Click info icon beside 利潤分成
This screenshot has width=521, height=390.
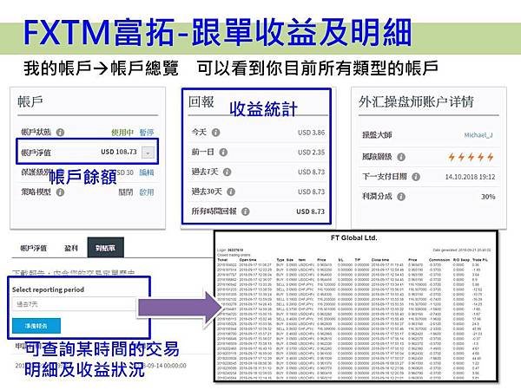401,197
